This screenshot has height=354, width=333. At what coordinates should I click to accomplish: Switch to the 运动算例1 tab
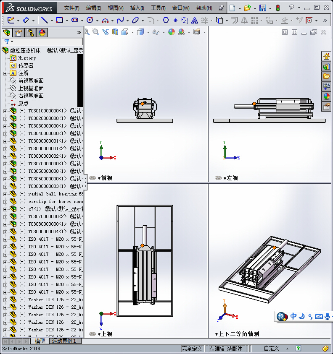[65, 341]
